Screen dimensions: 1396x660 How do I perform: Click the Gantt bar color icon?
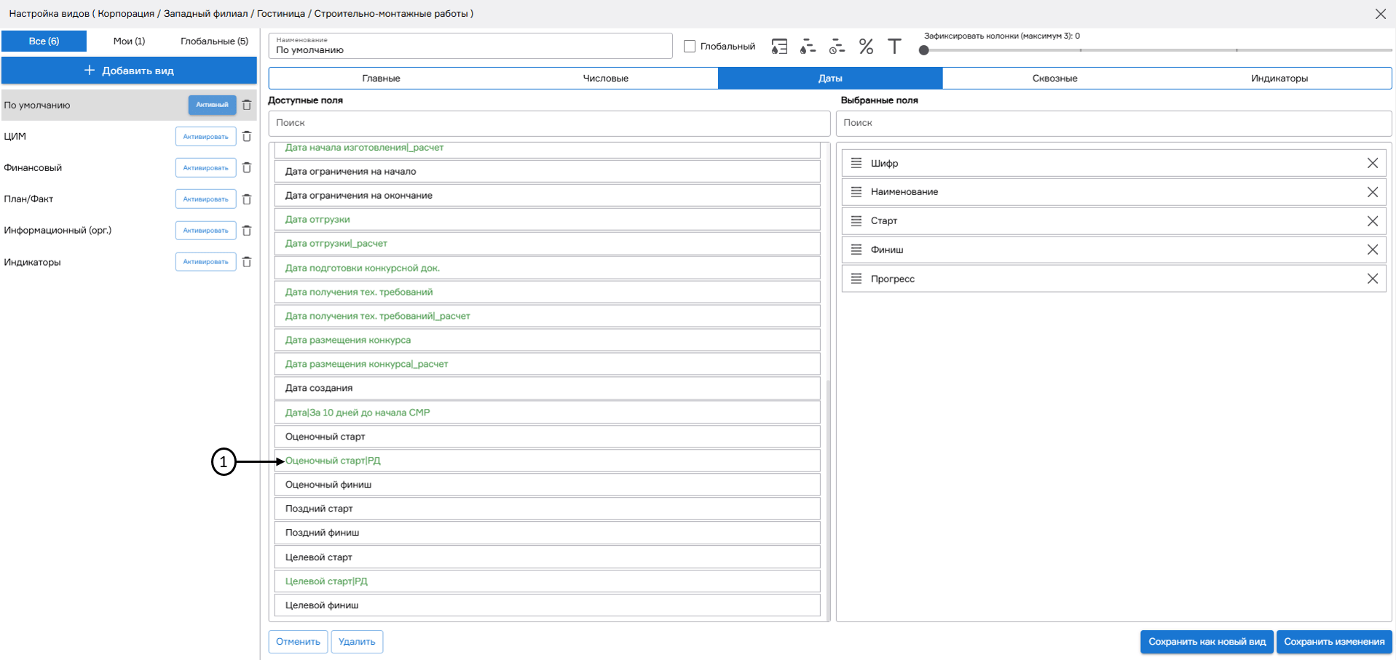point(808,47)
